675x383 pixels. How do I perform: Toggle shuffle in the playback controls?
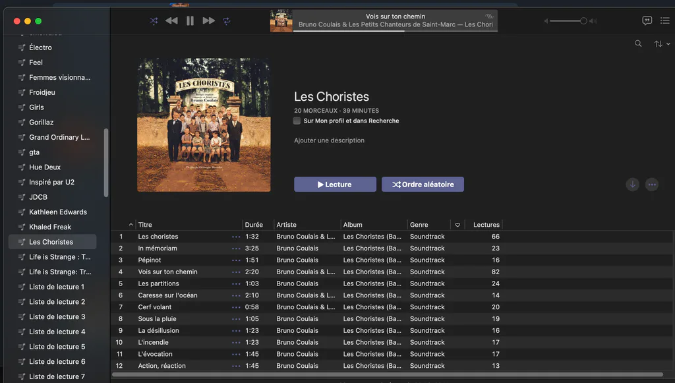click(x=154, y=20)
